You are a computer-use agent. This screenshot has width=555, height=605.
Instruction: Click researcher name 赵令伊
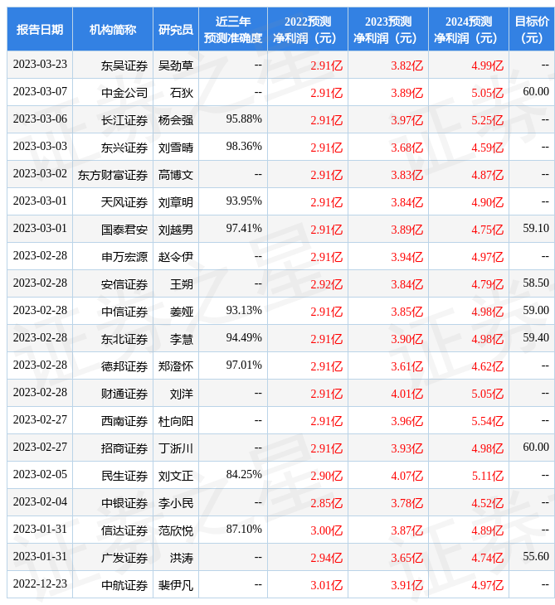(176, 257)
